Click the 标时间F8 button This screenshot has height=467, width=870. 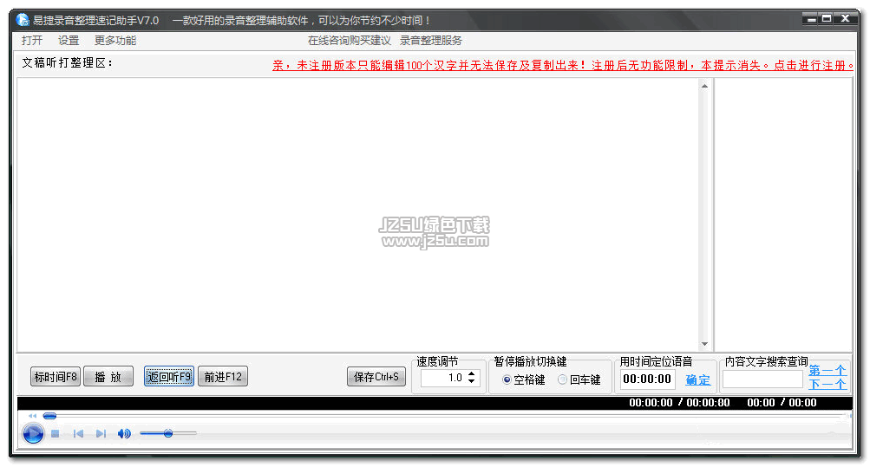click(56, 377)
